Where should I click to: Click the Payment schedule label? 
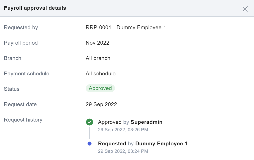tap(26, 74)
